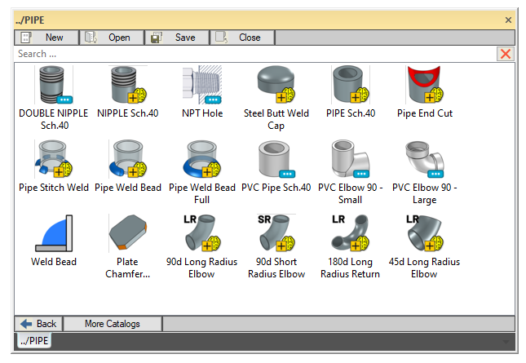Click the NPT Hole feature icon
This screenshot has height=363, width=526.
pos(202,85)
